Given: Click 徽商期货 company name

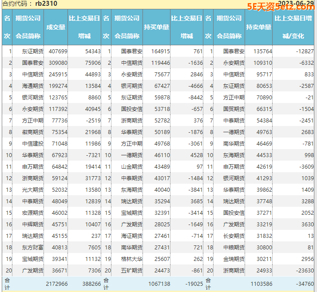Looking at the screenshot, I should pos(32,132).
